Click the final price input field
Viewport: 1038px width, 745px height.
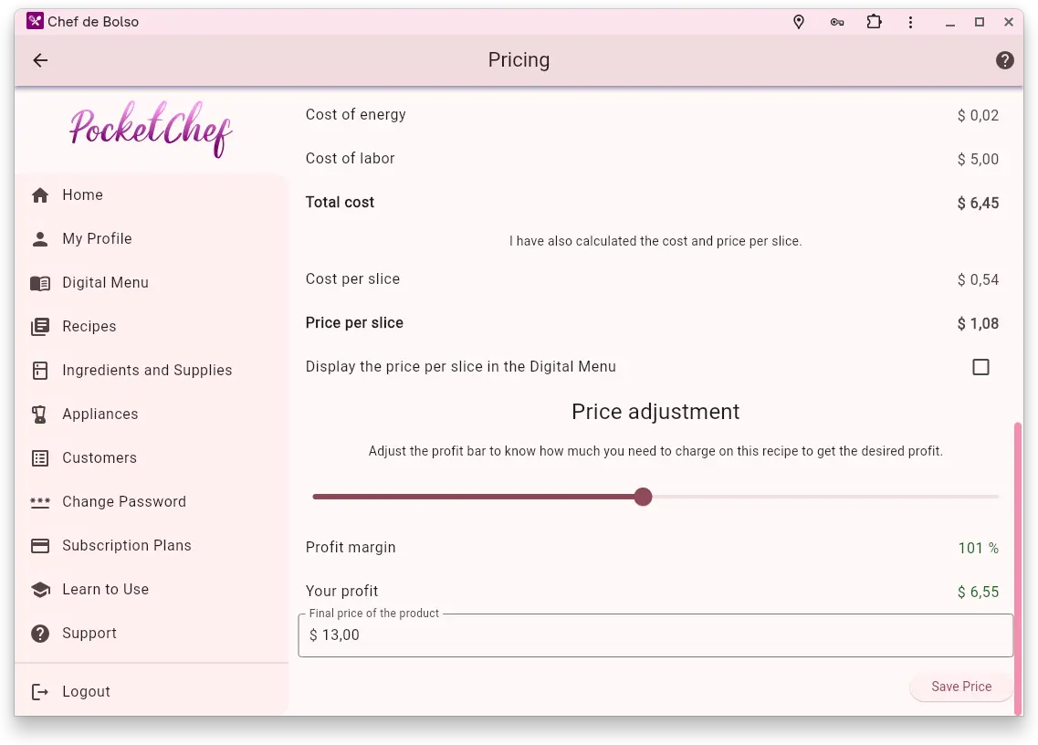tap(655, 635)
